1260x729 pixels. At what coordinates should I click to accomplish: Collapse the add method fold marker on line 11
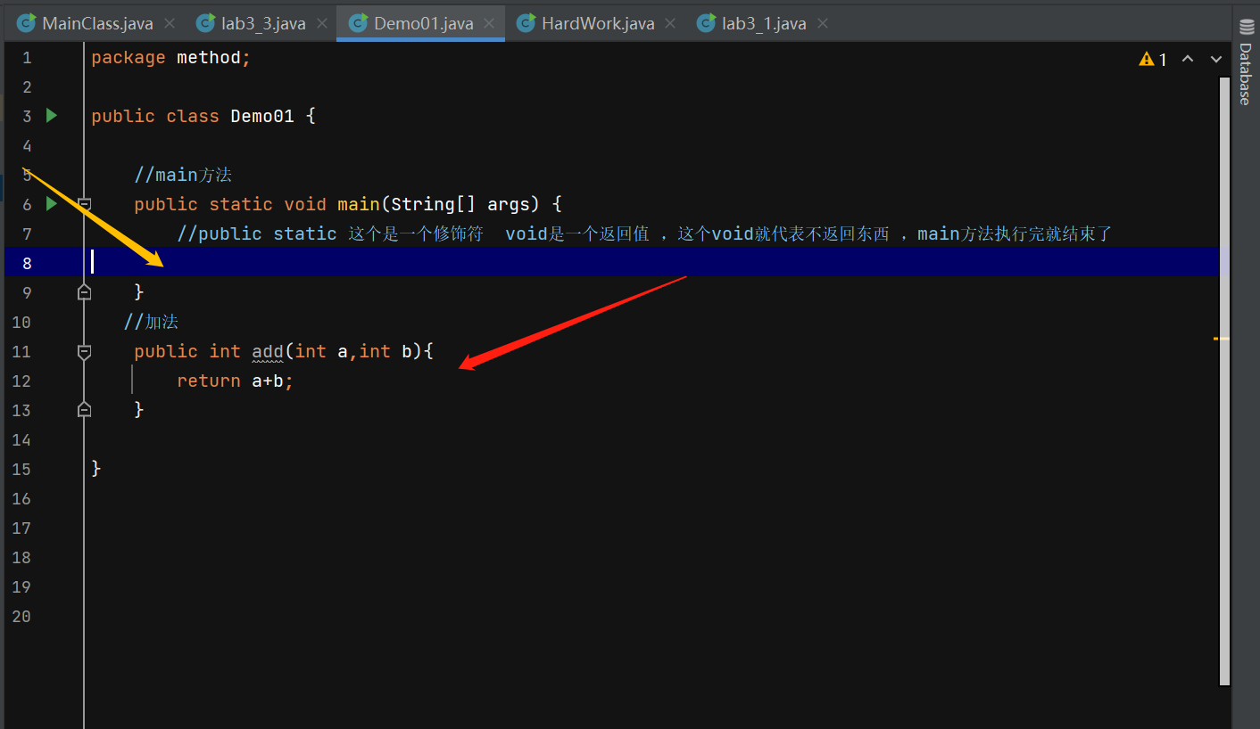pyautogui.click(x=84, y=352)
